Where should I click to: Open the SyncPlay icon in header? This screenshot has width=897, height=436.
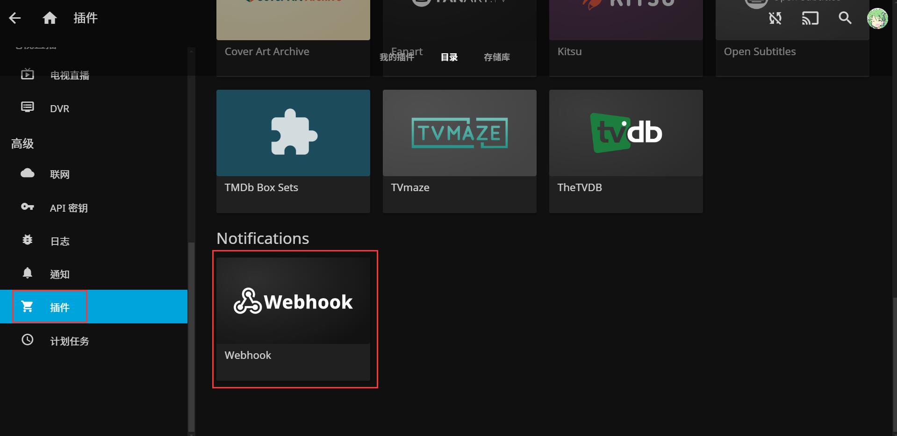(x=775, y=18)
